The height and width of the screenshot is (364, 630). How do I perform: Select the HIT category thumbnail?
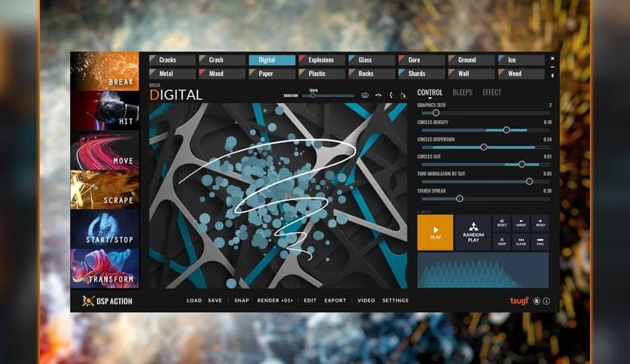105,111
